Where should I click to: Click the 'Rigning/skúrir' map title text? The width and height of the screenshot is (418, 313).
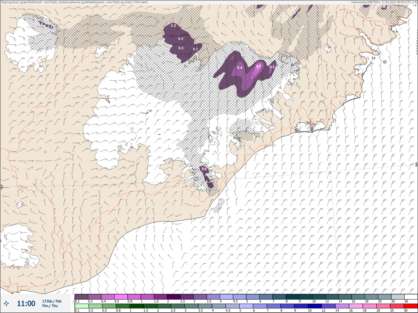[74, 2]
